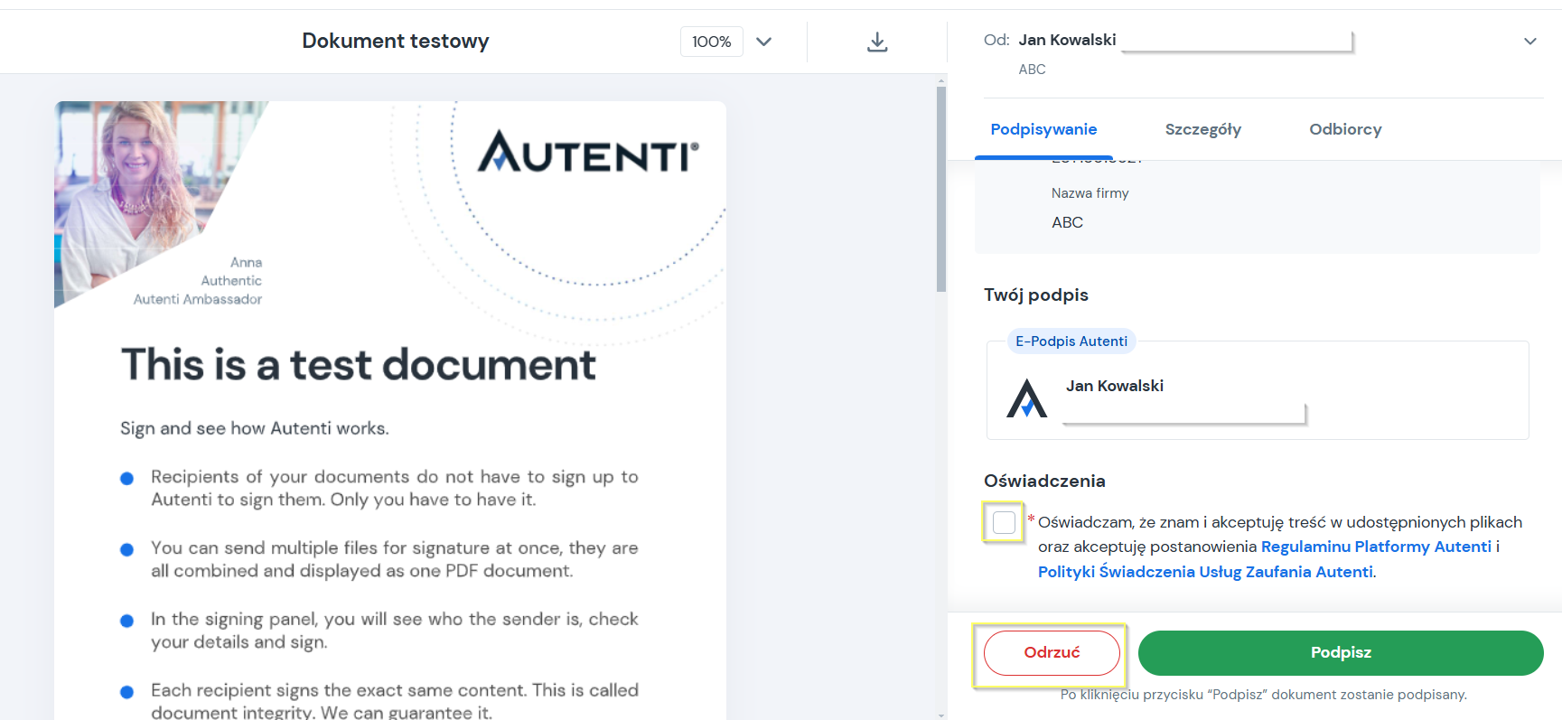Screen dimensions: 1562x720
Task: Open the Odbiorcy tab
Action: [x=1345, y=129]
